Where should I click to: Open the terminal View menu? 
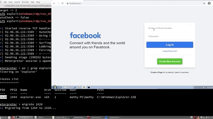pyautogui.click(x=10, y=2)
